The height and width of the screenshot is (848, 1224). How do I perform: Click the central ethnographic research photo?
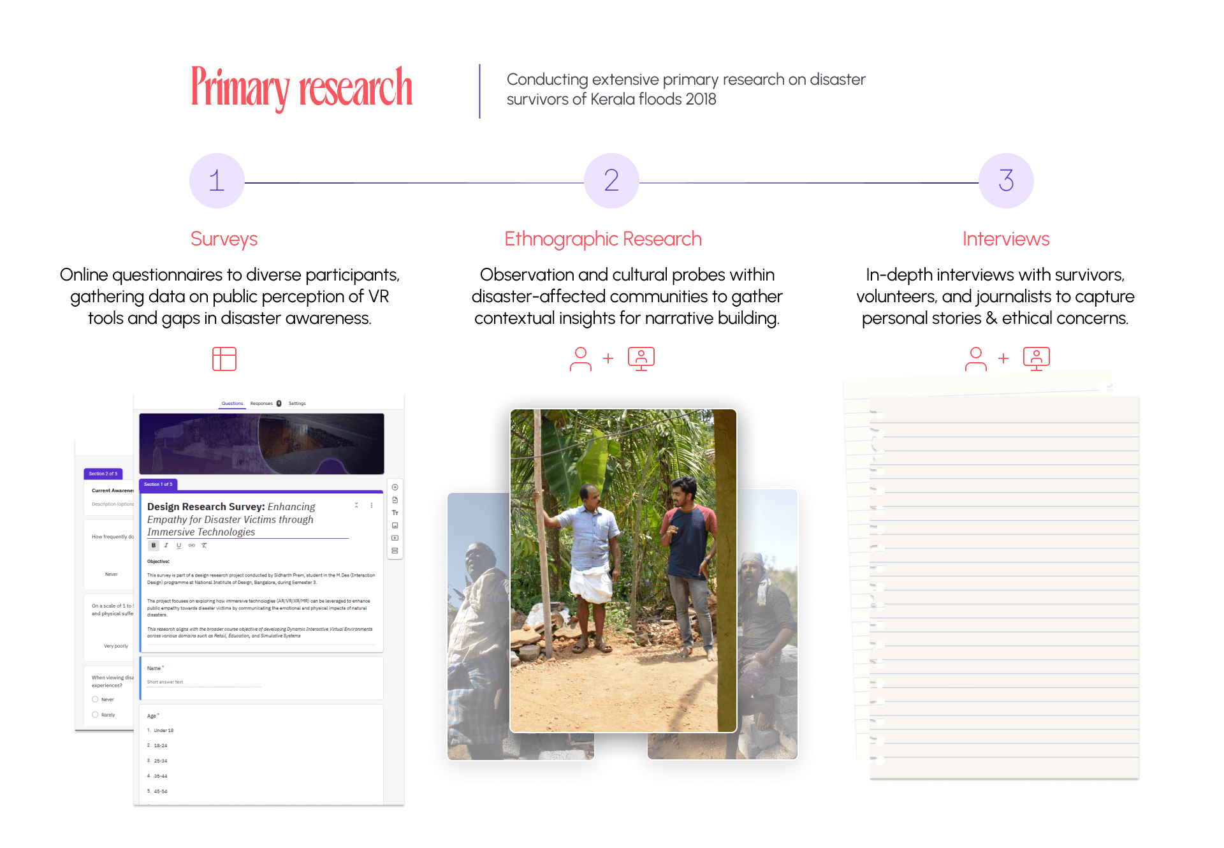pyautogui.click(x=623, y=571)
